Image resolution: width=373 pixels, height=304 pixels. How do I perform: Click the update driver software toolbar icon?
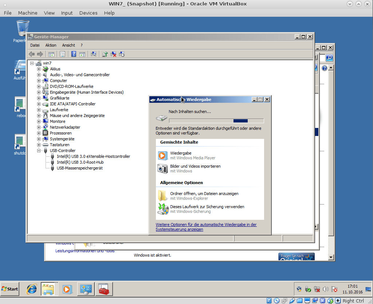pyautogui.click(x=105, y=54)
